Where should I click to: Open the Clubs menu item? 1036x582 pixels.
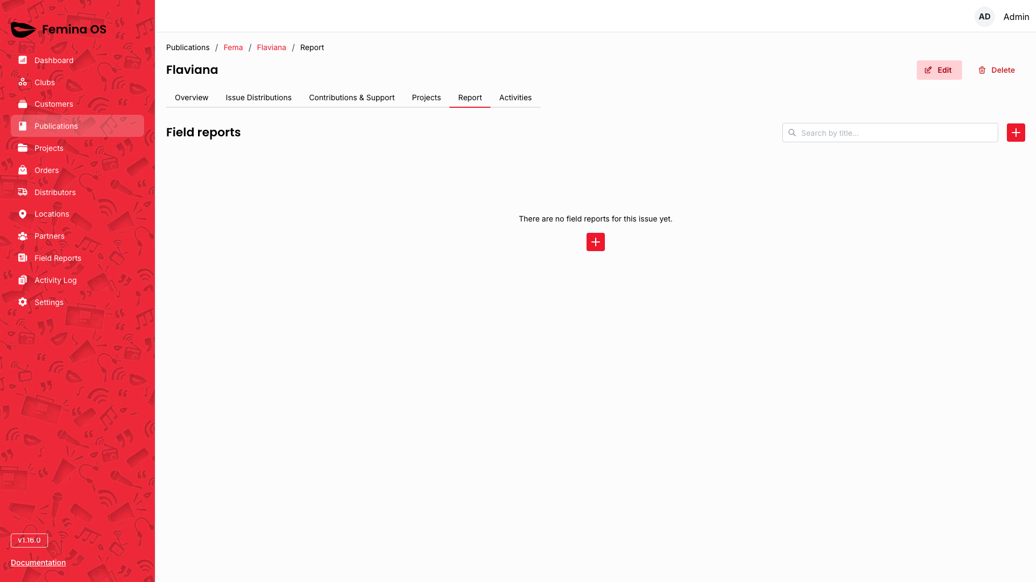[x=77, y=82]
